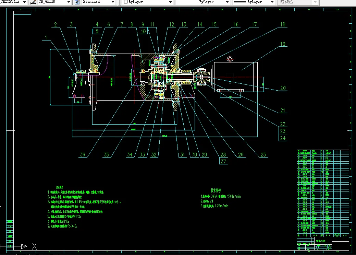Image resolution: width=356 pixels, height=255 pixels.
Task: Select part callout number 34
Action: pyautogui.click(x=130, y=155)
